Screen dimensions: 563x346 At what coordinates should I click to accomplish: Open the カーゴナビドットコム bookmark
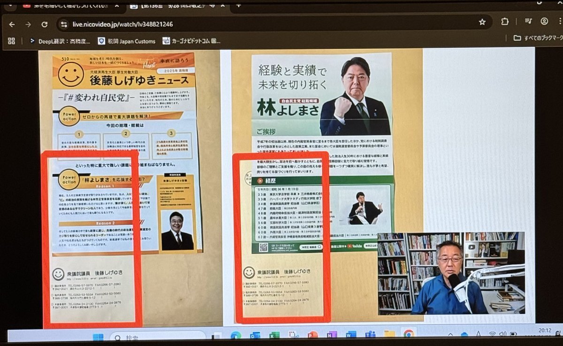(x=191, y=41)
